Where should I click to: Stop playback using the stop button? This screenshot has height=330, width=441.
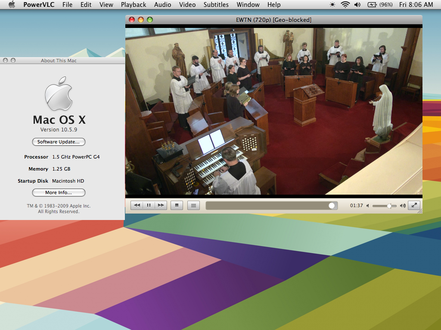tap(177, 205)
